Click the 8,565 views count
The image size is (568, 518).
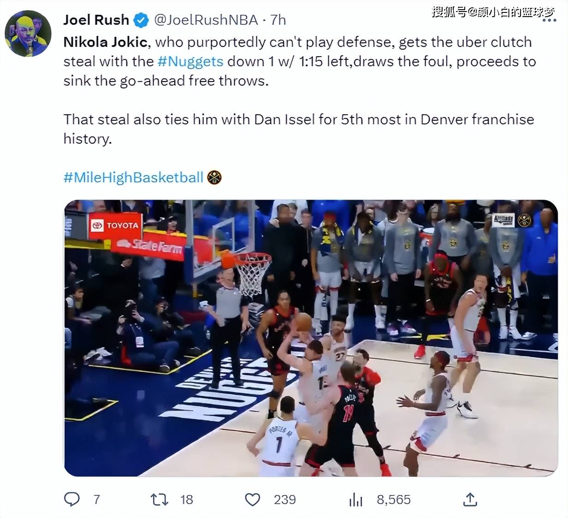pyautogui.click(x=393, y=500)
